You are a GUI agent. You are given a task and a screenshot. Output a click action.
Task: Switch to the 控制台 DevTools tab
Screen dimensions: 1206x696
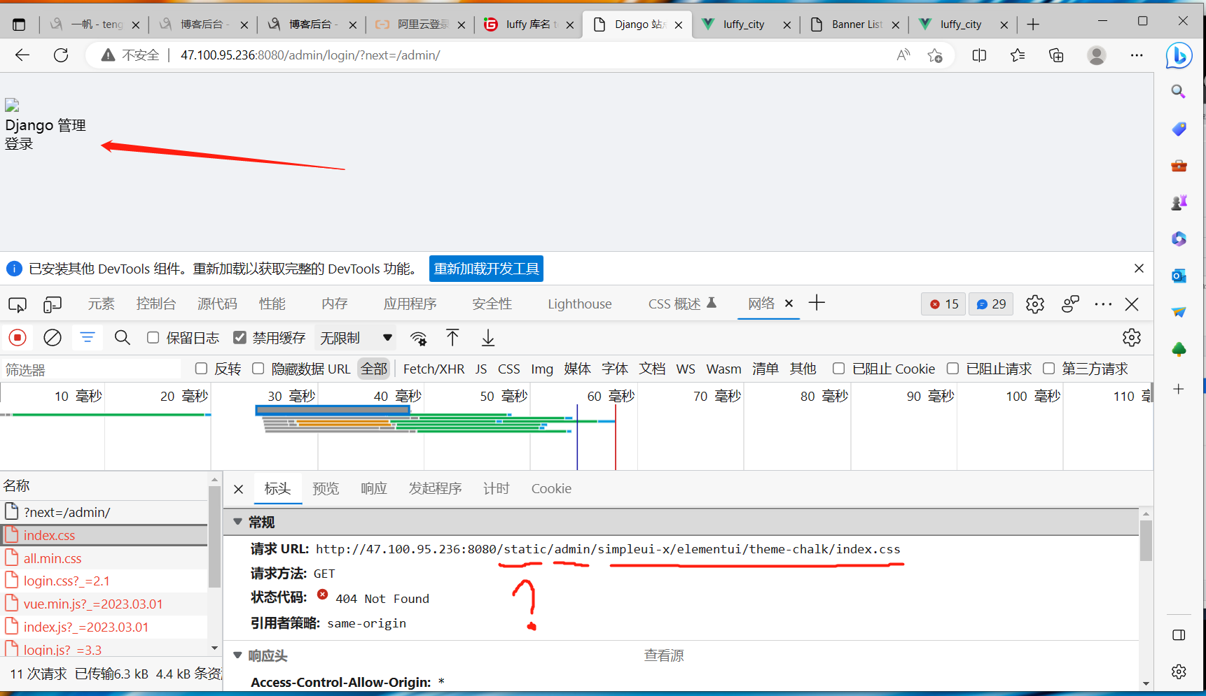click(155, 304)
